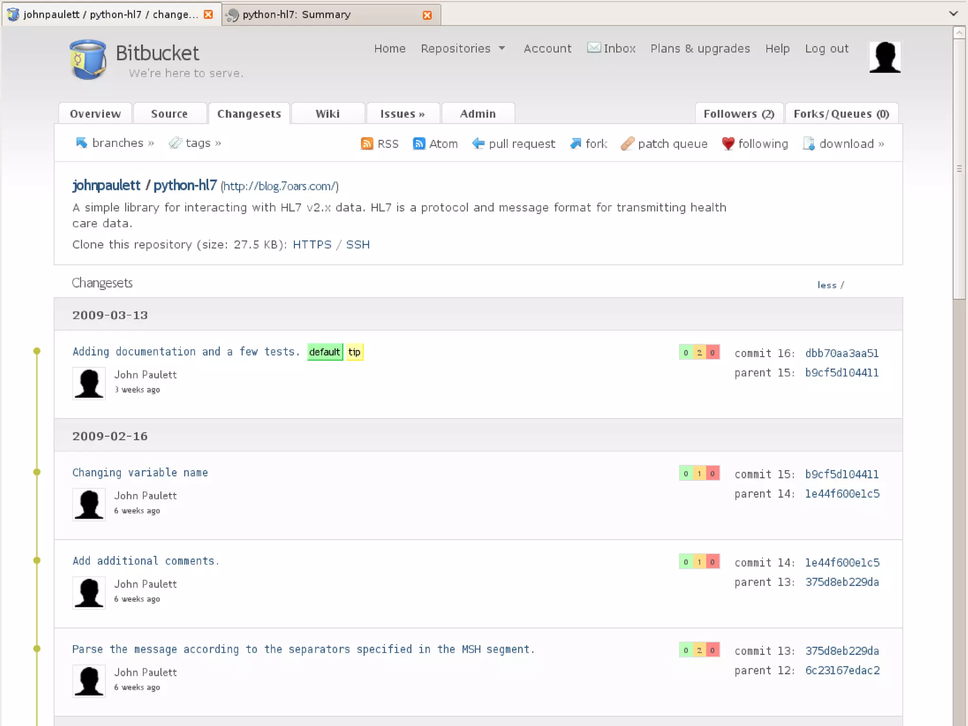
Task: Open the Help link
Action: 778,49
